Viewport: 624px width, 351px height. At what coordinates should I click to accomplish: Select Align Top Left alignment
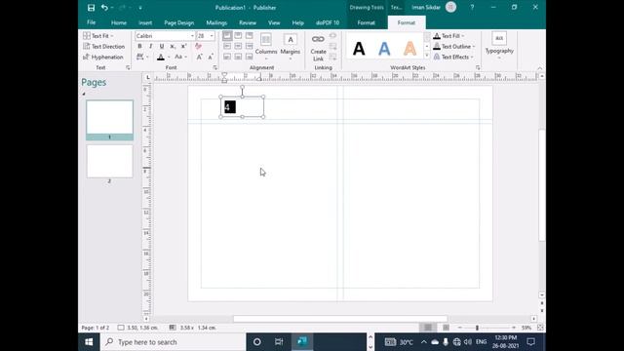click(227, 36)
